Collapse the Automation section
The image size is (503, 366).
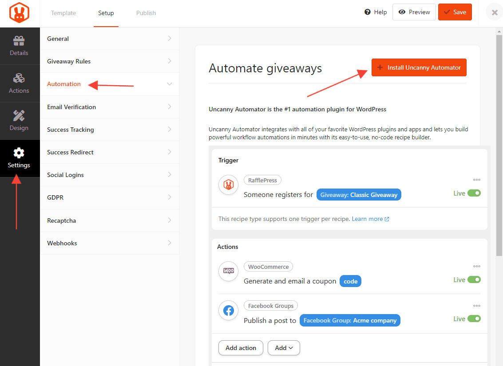tap(109, 84)
